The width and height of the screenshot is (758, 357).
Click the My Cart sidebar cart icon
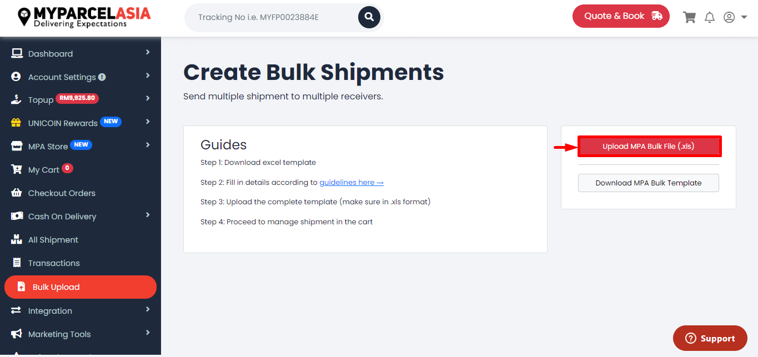[x=17, y=169]
